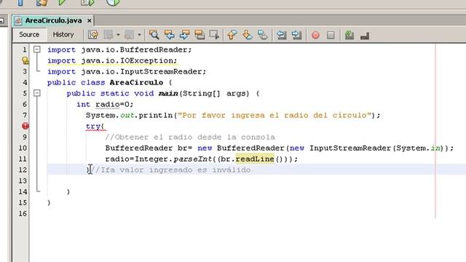Close the AreaCirculo.java tab
The width and height of the screenshot is (466, 262).
pos(89,21)
